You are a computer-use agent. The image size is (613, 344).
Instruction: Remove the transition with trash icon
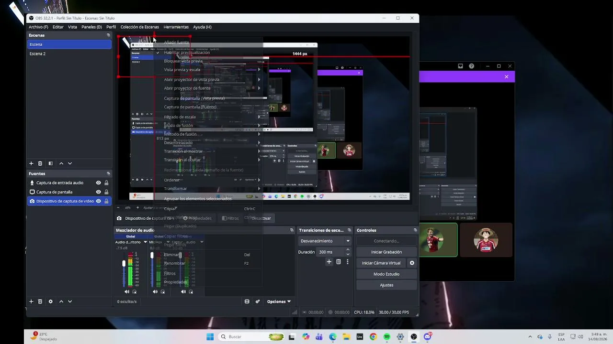click(x=339, y=262)
